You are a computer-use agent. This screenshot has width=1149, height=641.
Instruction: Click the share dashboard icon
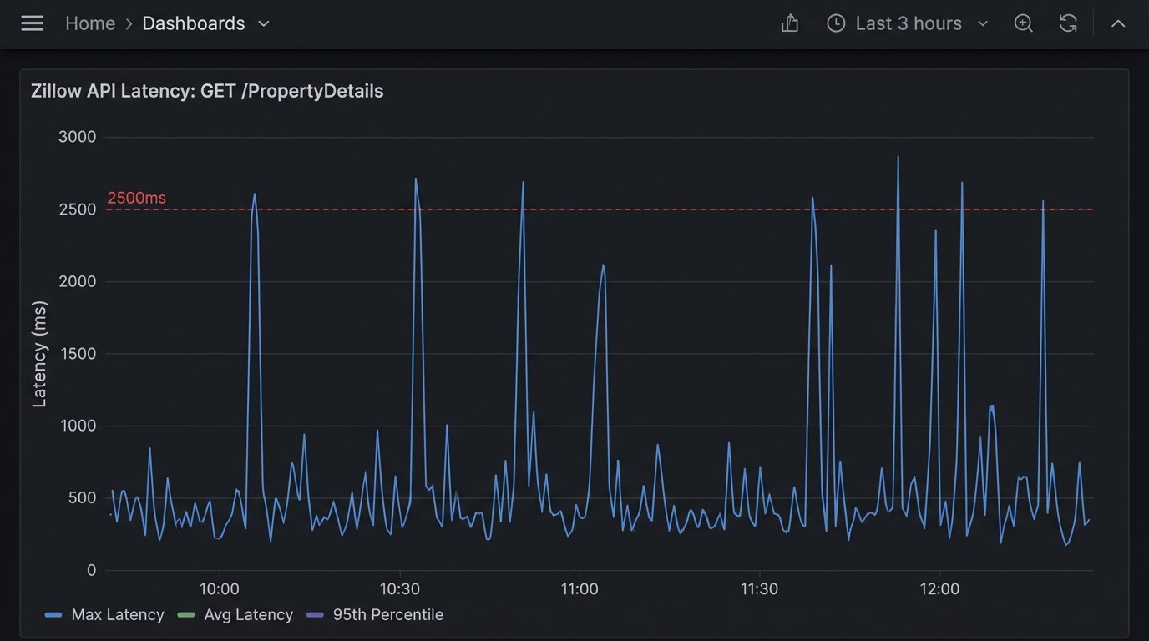point(790,23)
